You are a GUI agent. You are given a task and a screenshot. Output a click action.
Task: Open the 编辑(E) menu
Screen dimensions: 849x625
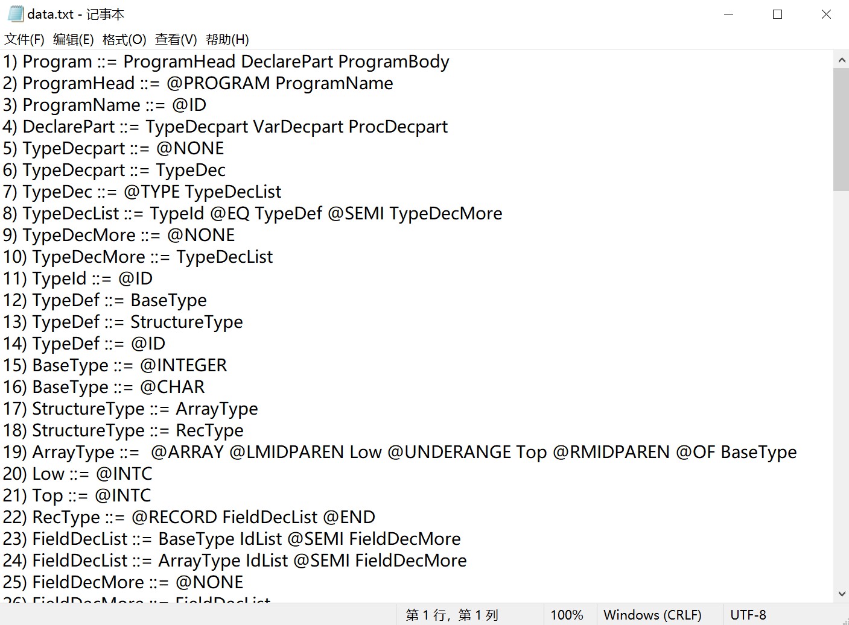point(74,40)
